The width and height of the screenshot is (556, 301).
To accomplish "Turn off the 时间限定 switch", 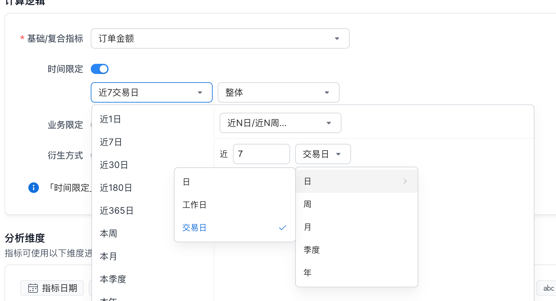I will (x=100, y=69).
